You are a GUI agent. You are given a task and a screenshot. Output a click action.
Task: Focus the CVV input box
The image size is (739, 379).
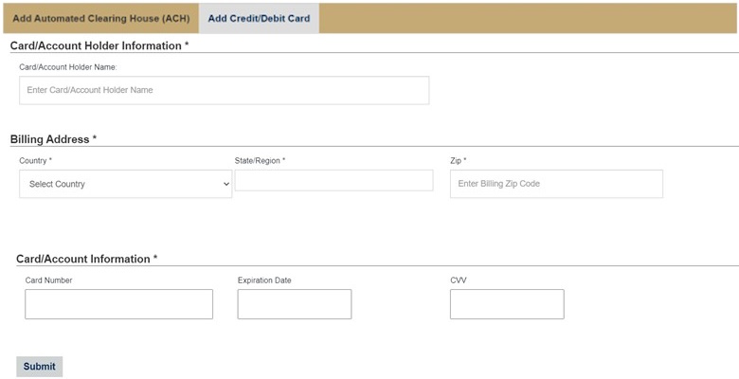507,304
